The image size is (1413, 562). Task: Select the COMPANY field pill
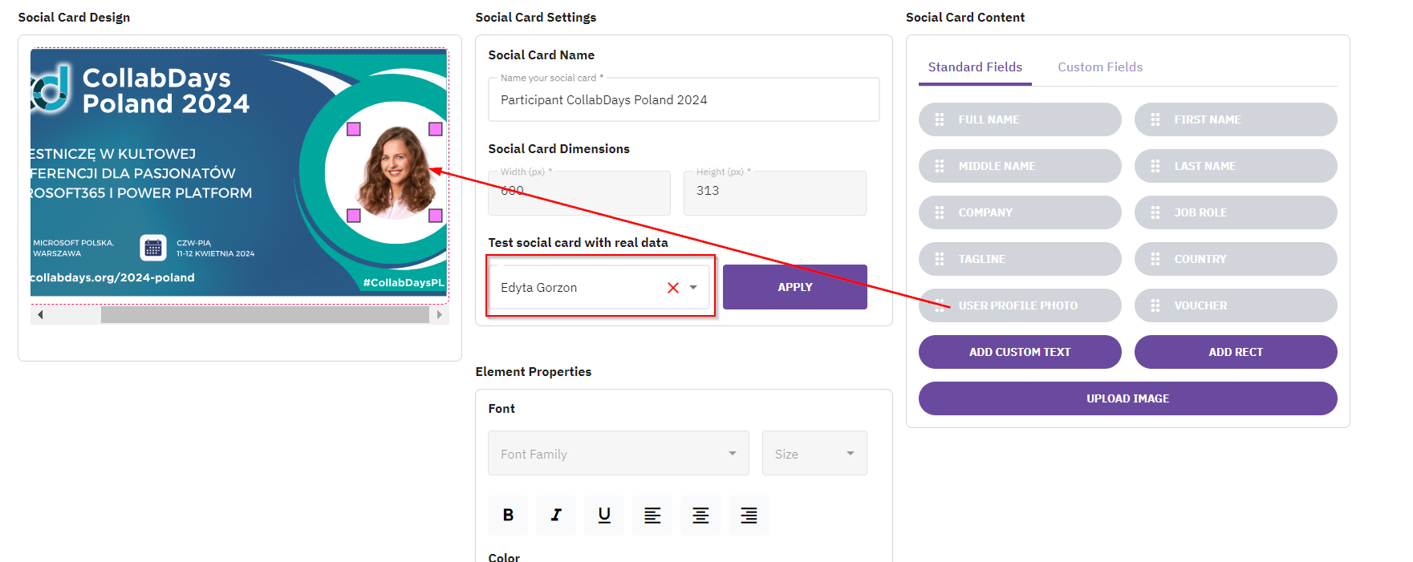pos(1020,212)
